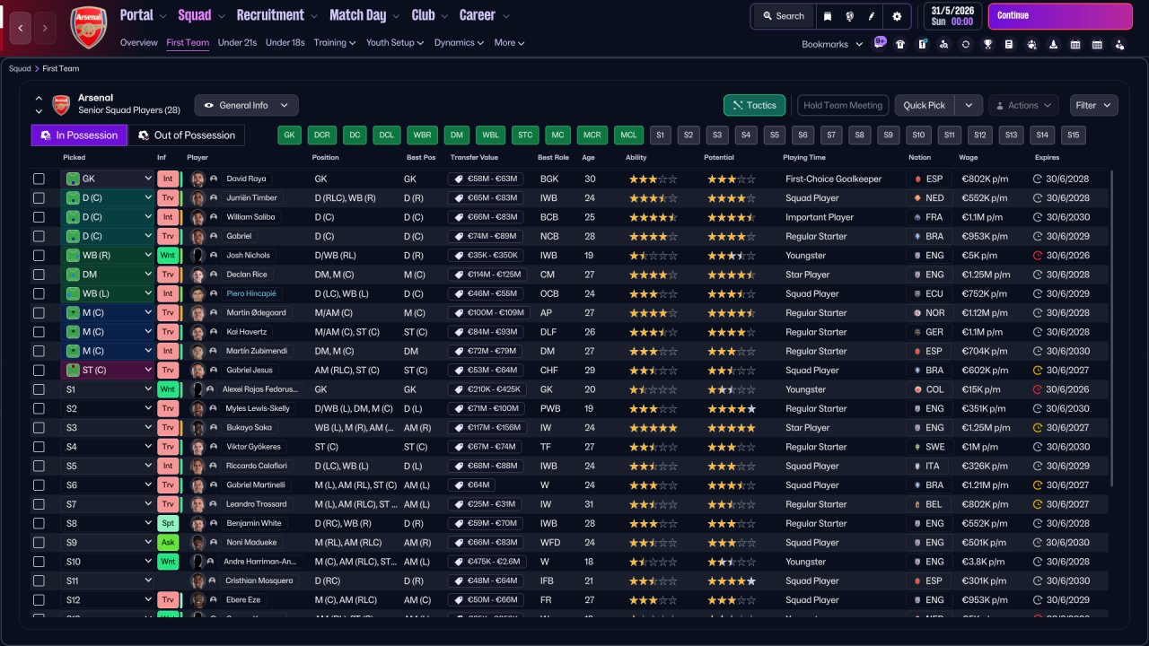1149x646 pixels.
Task: Open the Match Day menu
Action: pos(364,15)
